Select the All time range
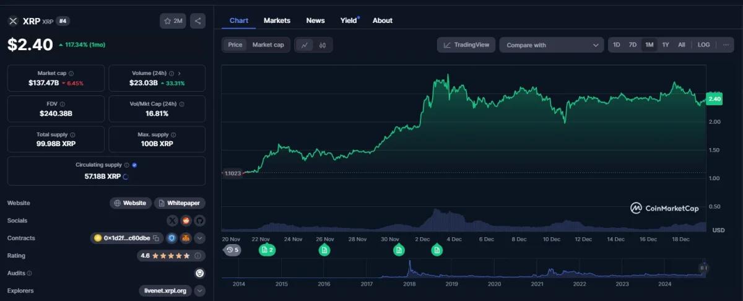This screenshot has width=743, height=301. (x=682, y=45)
